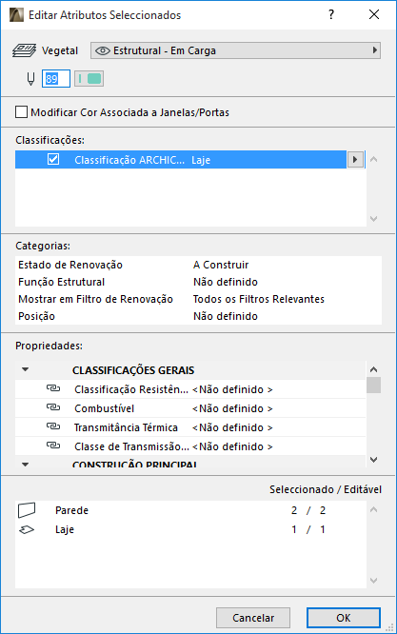This screenshot has width=397, height=634.
Task: Click the selection list scroll down arrow
Action: 373,581
